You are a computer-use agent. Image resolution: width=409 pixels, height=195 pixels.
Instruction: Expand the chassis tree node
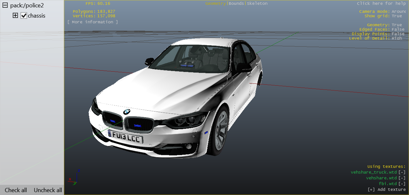(15, 15)
